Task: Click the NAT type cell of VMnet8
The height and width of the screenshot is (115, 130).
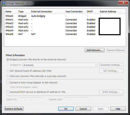Action: click(21, 34)
